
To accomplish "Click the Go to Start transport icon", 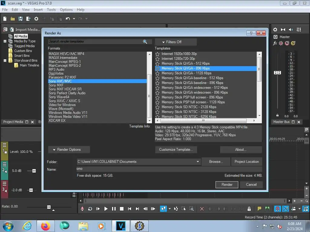I will 130,209.
